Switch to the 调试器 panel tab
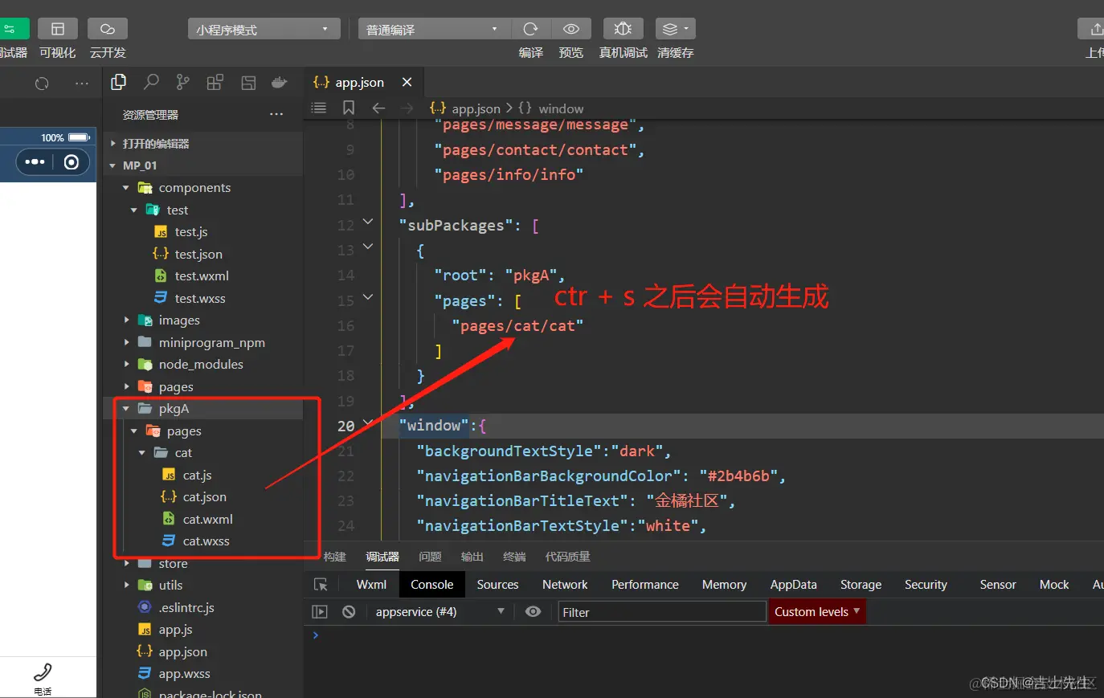 (x=382, y=557)
